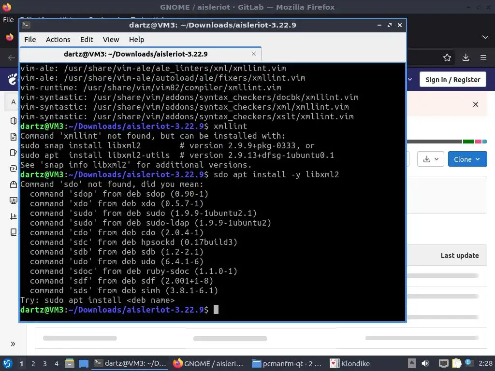495x371 pixels.
Task: Switch to pcmanfm-qt taskbar entry
Action: coord(287,363)
